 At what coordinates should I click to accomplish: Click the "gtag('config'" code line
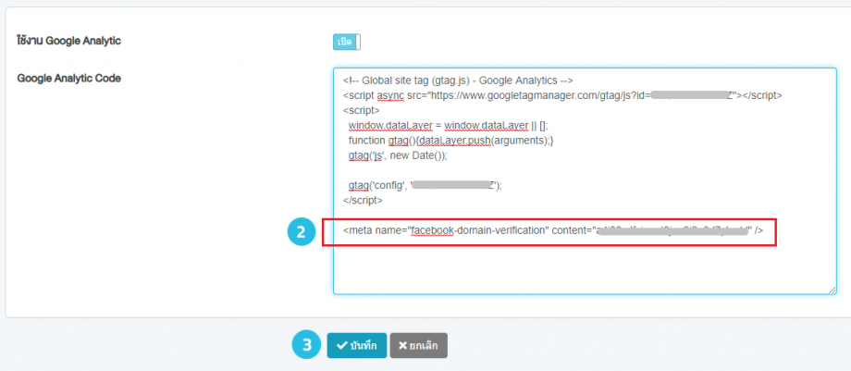tap(425, 185)
